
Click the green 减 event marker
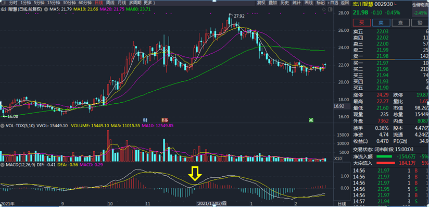pyautogui.click(x=311, y=120)
